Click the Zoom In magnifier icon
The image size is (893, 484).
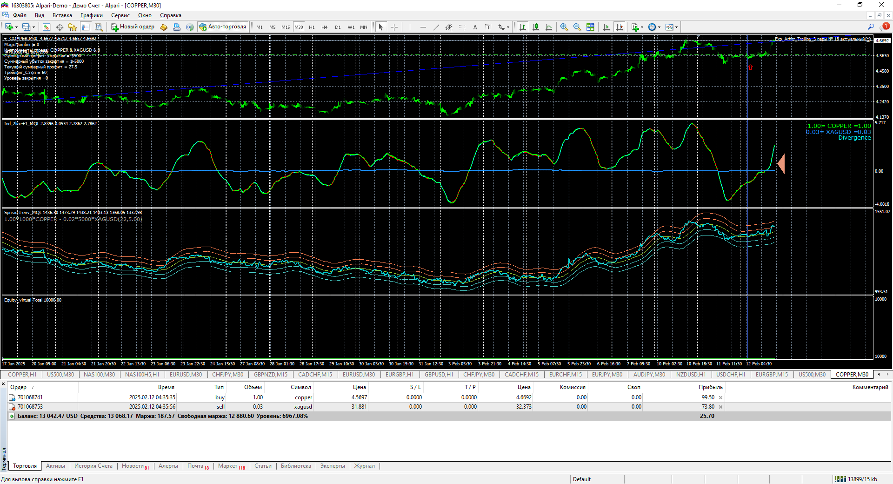[x=564, y=27]
